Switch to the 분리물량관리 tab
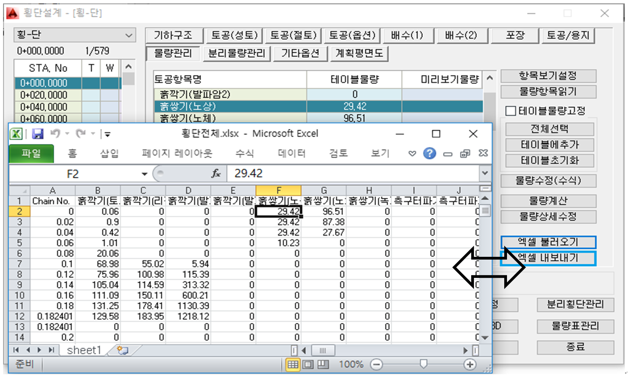The width and height of the screenshot is (629, 378). click(x=237, y=53)
